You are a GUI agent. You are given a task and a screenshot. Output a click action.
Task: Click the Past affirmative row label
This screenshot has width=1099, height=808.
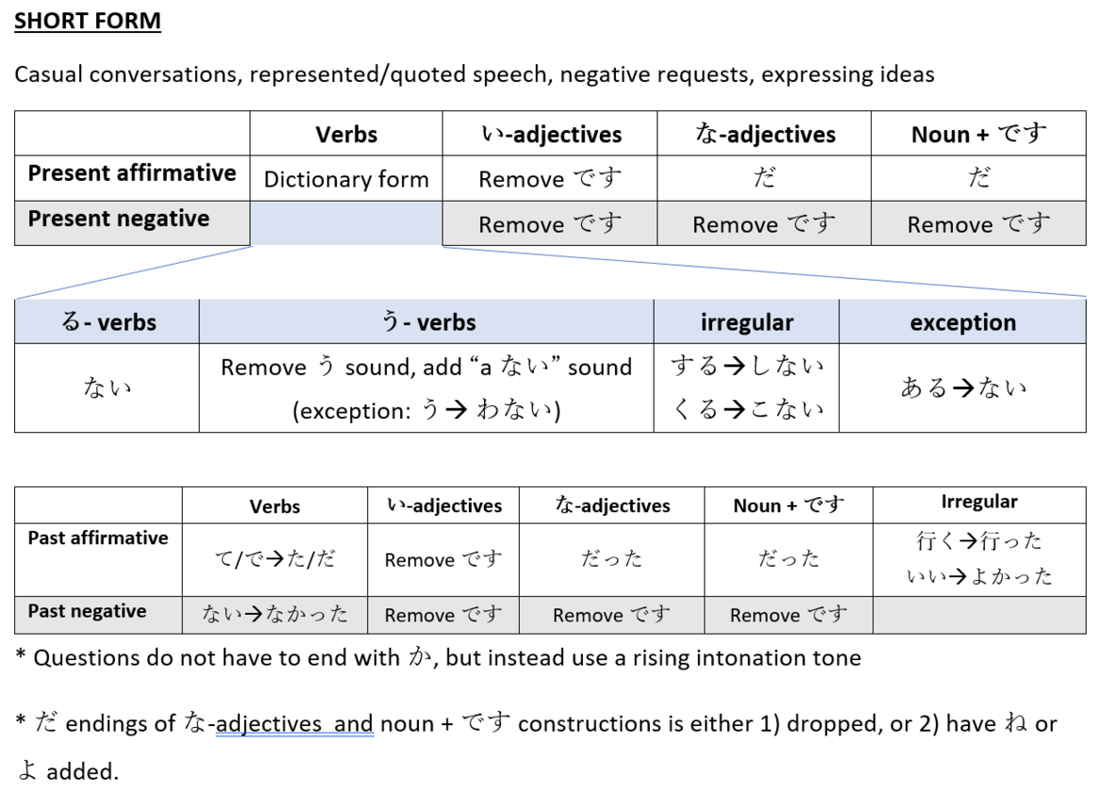pyautogui.click(x=98, y=538)
